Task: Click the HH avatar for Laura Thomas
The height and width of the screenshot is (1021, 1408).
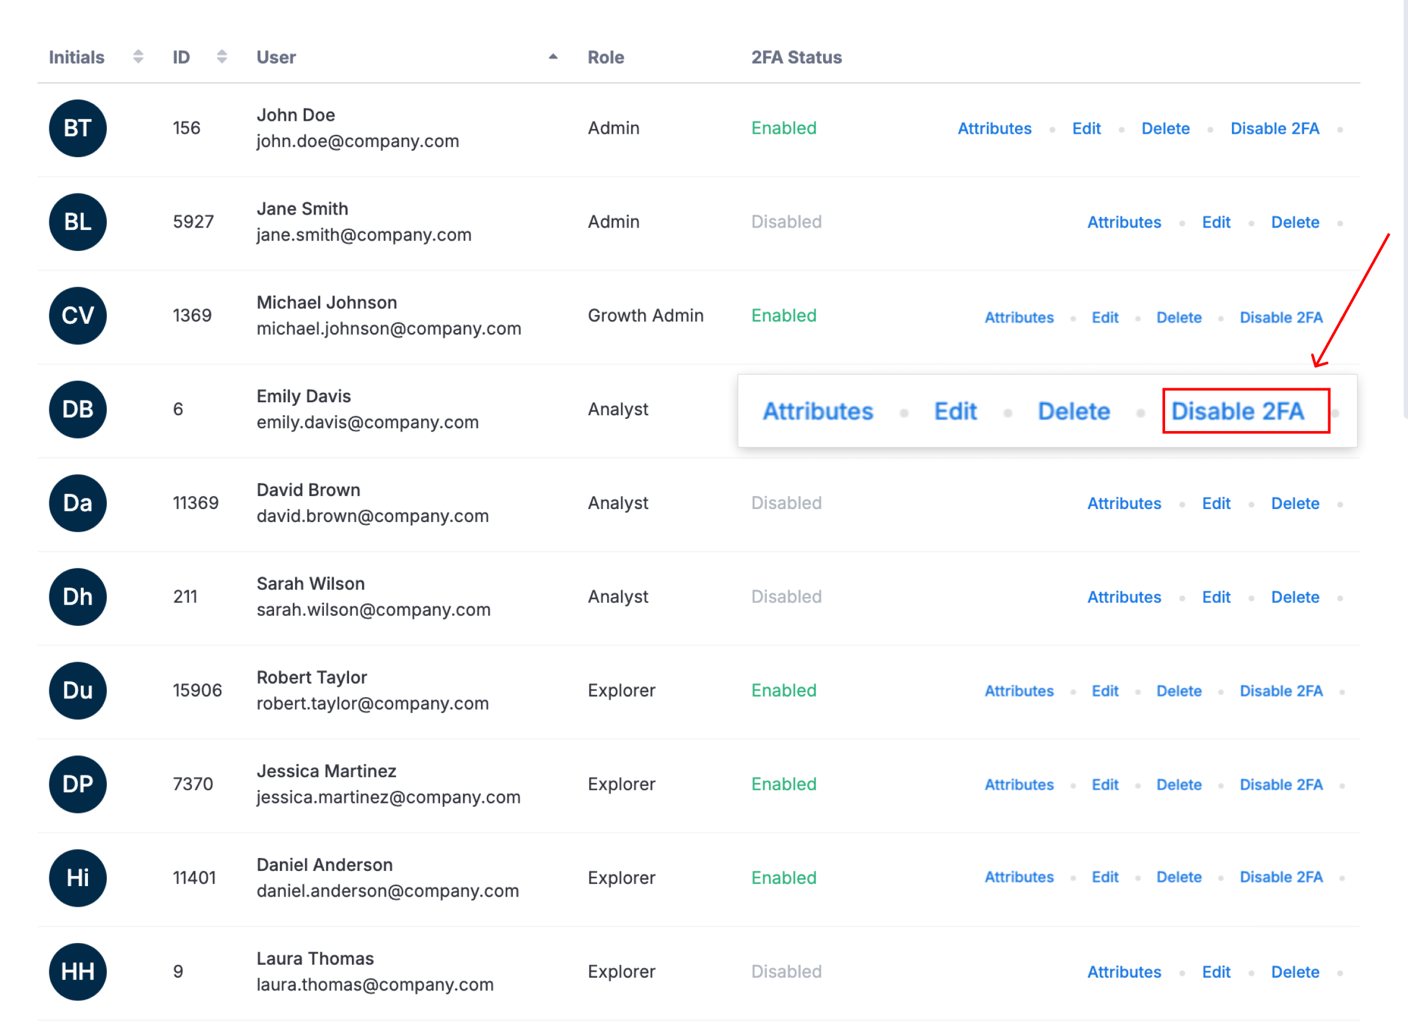Action: click(77, 972)
